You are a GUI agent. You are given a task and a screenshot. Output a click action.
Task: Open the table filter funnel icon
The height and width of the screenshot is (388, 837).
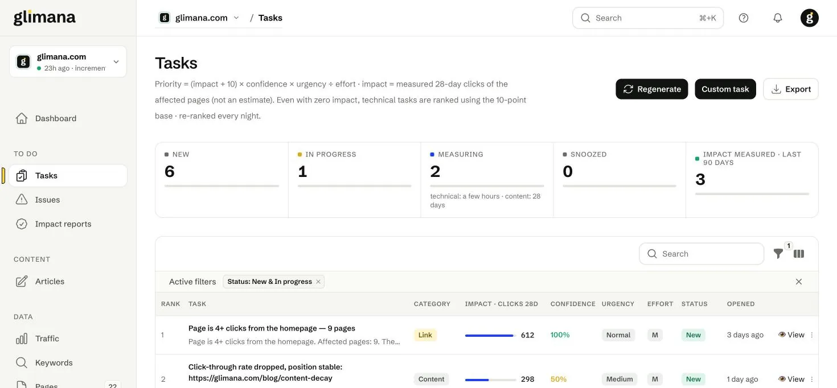(778, 254)
